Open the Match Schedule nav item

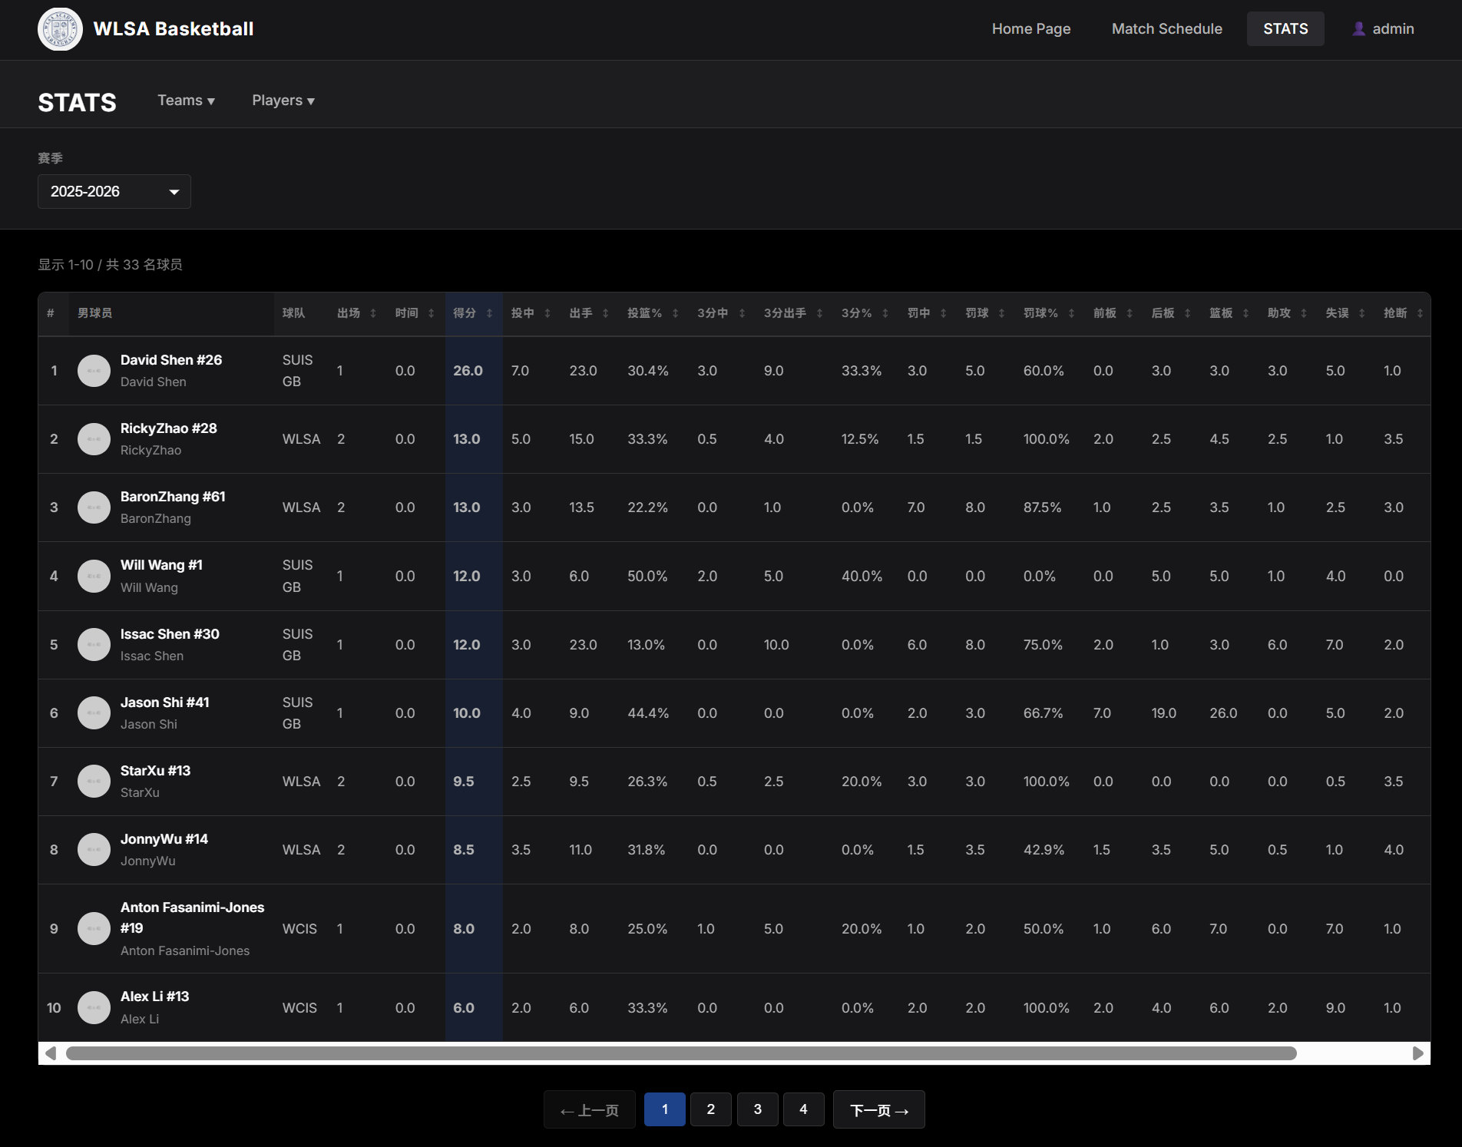pyautogui.click(x=1166, y=29)
